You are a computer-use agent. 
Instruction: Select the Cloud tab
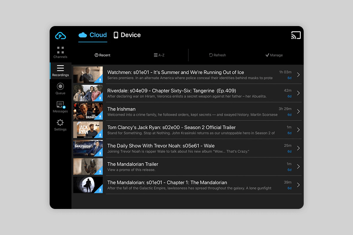[x=92, y=35]
